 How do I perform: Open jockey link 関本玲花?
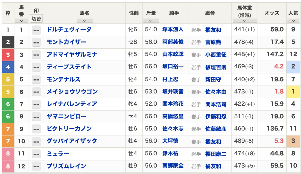click(173, 104)
